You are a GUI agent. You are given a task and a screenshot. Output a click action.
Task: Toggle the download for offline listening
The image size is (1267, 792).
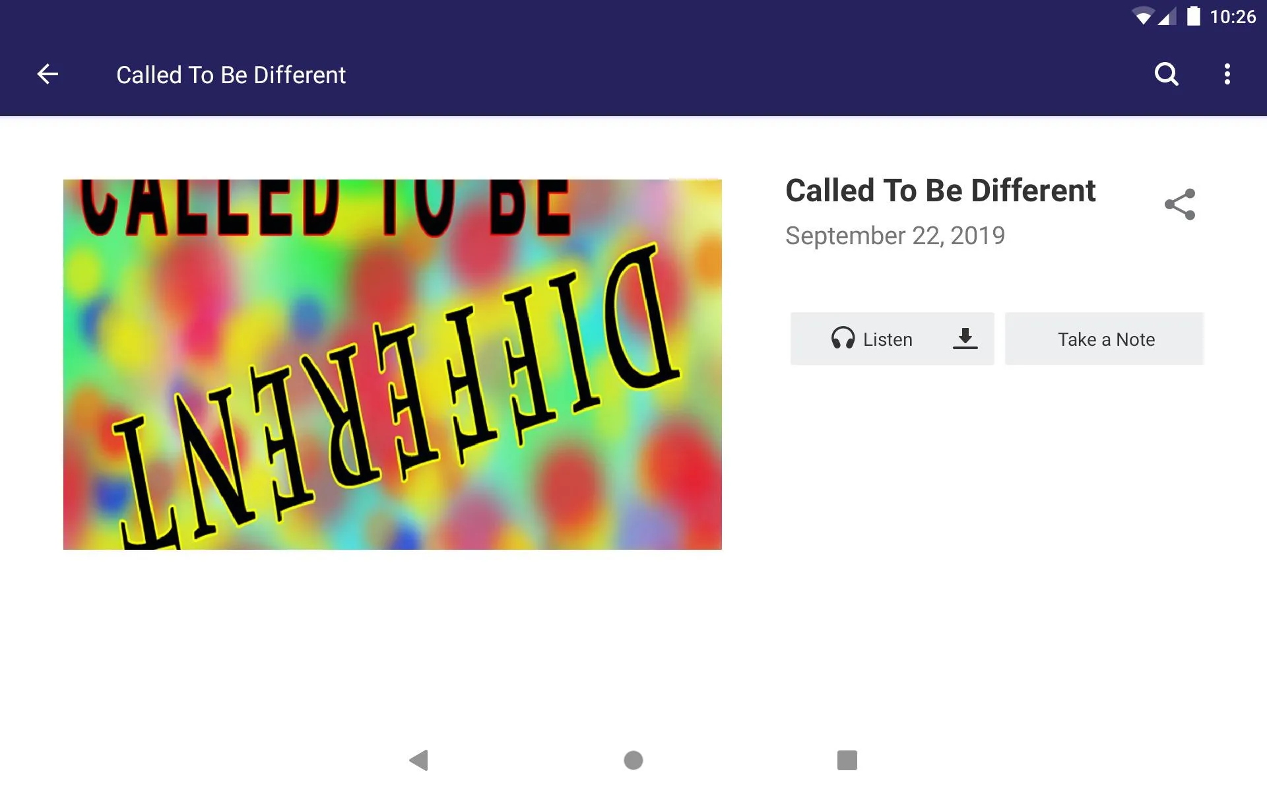(x=964, y=339)
